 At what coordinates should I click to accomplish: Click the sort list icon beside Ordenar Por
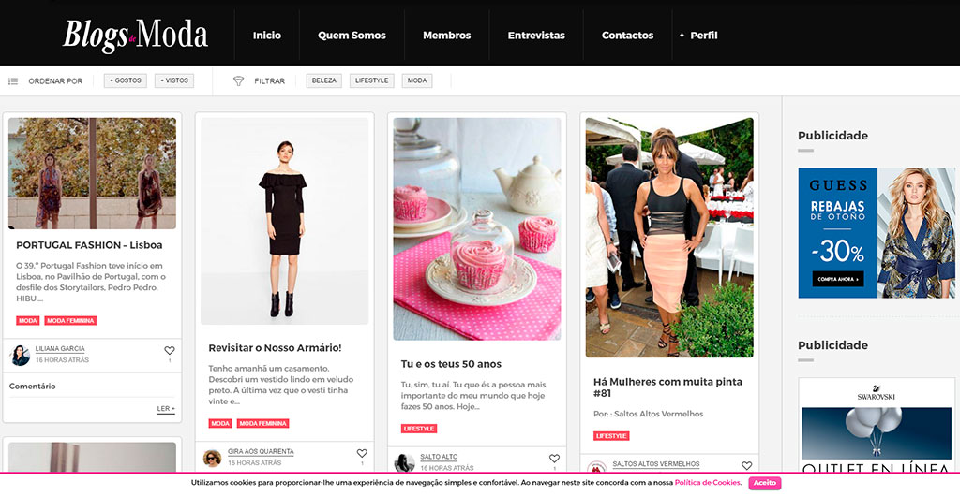pos(13,81)
